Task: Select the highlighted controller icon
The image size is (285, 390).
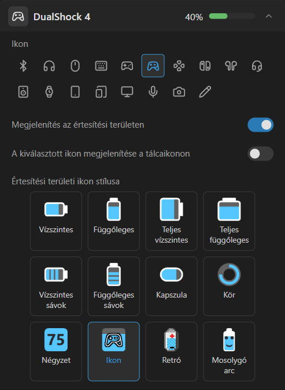Action: tap(153, 66)
